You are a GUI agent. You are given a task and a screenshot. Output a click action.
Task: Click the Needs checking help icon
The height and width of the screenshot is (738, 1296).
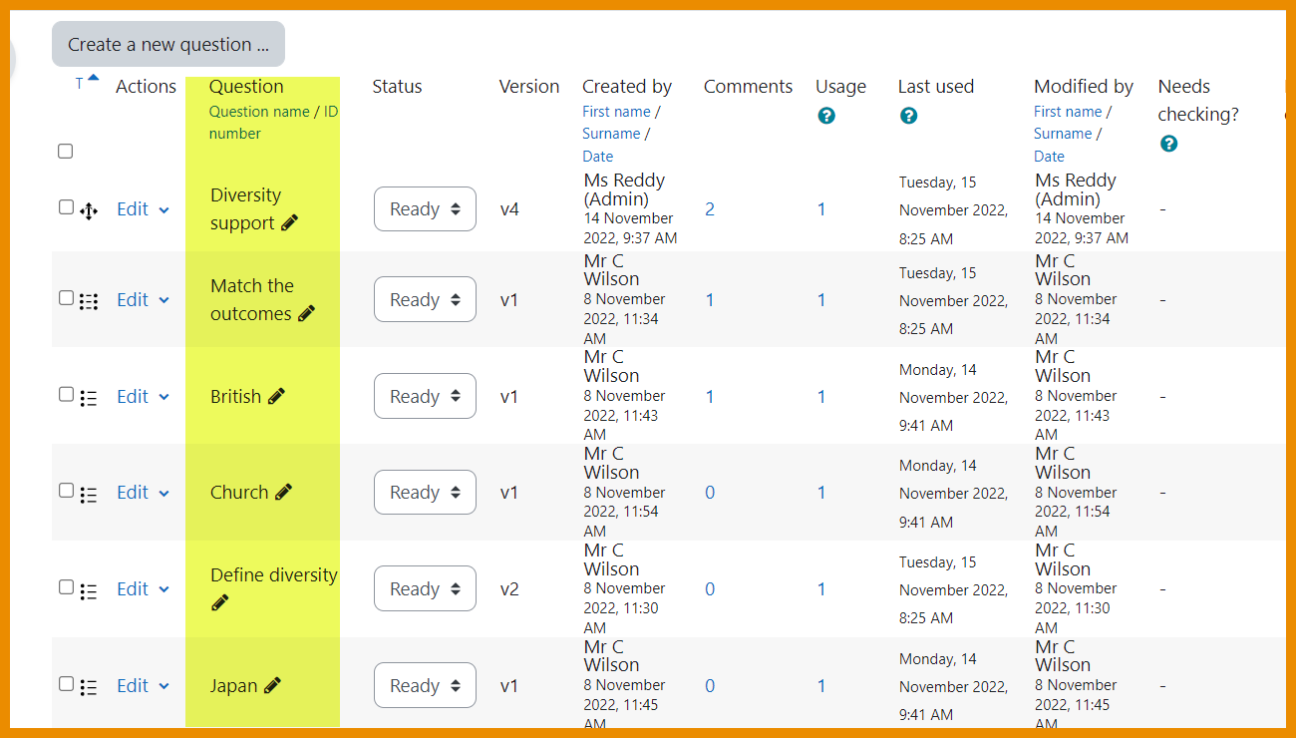pos(1168,144)
